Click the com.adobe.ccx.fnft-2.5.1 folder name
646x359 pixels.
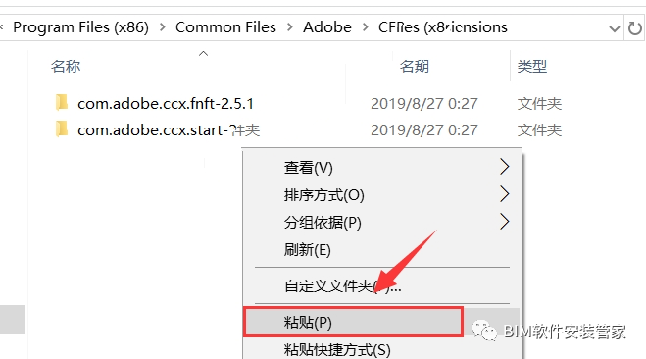[x=166, y=103]
